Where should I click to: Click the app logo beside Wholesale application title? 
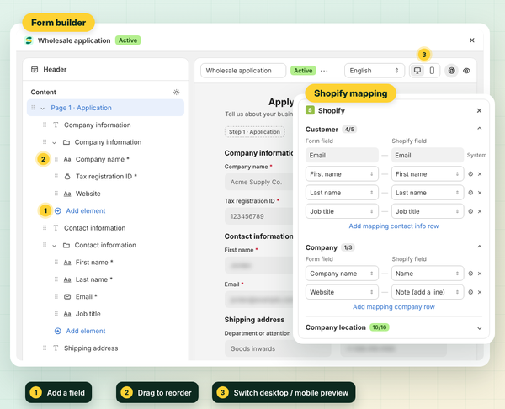click(x=29, y=40)
